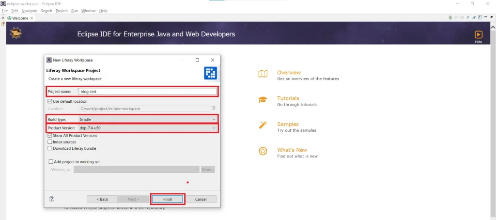The image size is (496, 220).
Task: Click the Eclipse gear logo on Welcome banner
Action: click(x=15, y=33)
